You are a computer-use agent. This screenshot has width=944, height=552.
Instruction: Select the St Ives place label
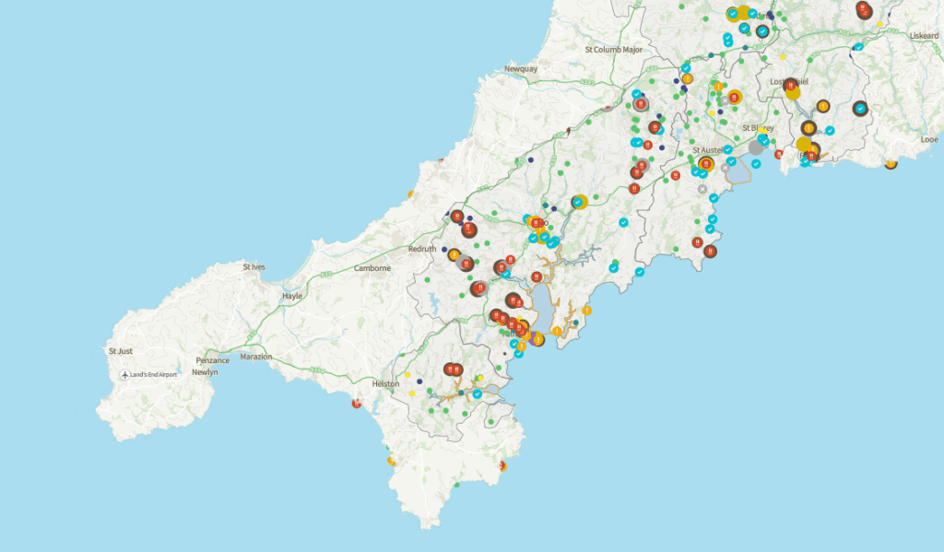pos(254,267)
